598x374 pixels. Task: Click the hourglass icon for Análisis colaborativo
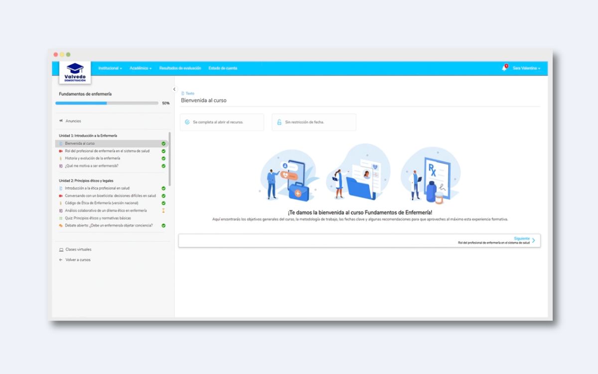point(163,210)
